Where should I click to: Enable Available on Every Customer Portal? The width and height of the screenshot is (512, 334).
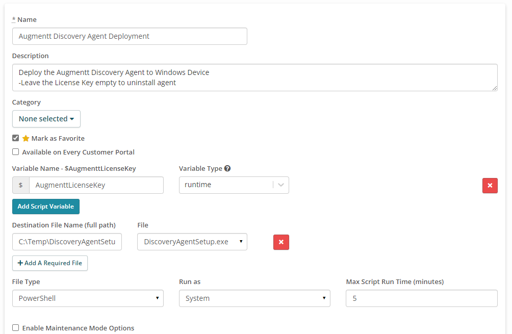pos(16,152)
